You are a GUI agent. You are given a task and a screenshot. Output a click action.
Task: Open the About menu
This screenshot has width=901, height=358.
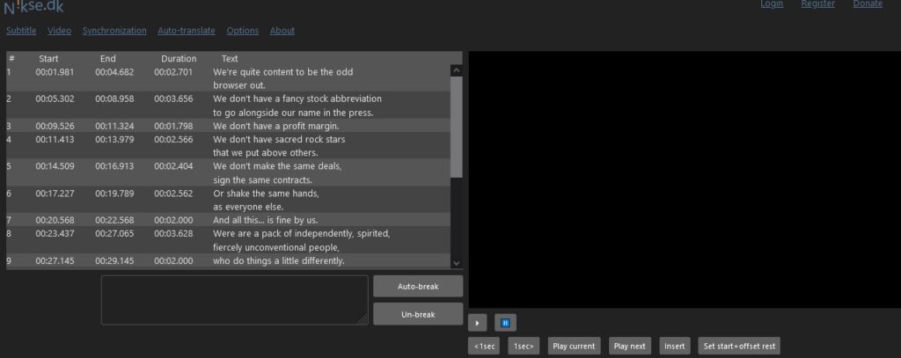point(282,31)
